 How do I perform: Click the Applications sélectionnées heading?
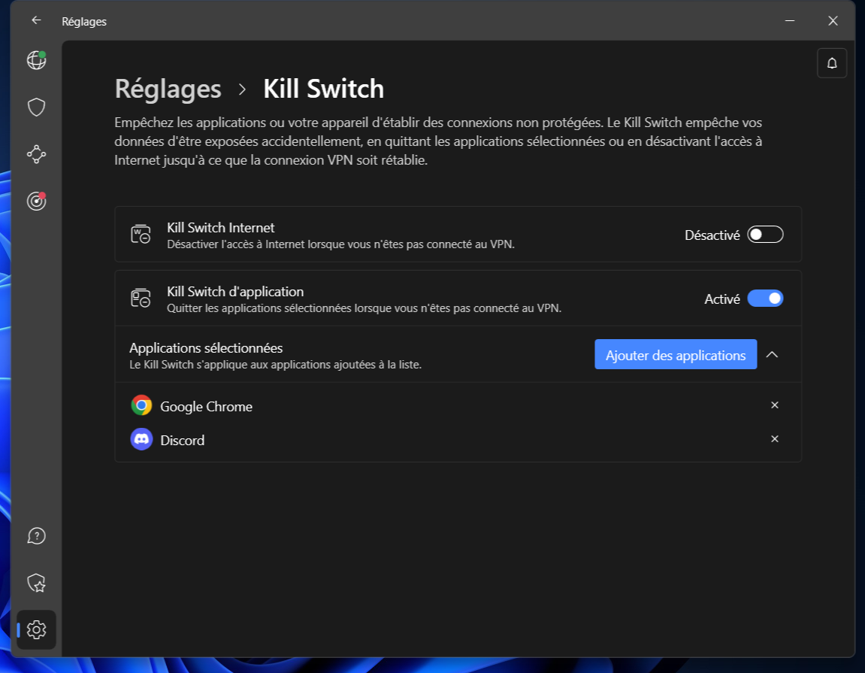point(206,348)
